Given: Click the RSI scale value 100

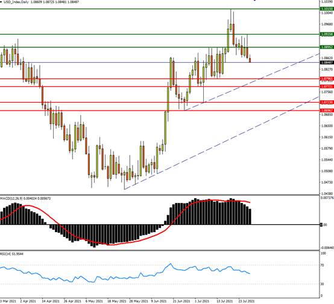Looking at the screenshot, I should (323, 253).
